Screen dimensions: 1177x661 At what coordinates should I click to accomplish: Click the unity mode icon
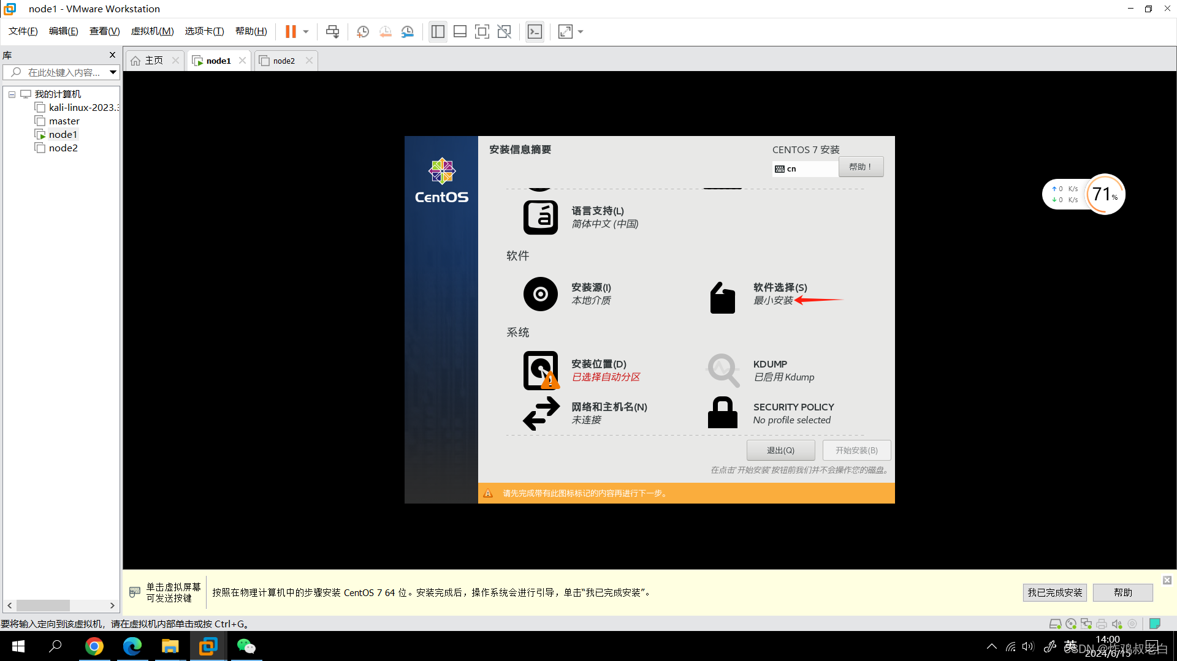tap(505, 31)
